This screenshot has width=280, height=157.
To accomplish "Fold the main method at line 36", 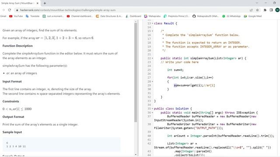I will (x=152, y=113).
